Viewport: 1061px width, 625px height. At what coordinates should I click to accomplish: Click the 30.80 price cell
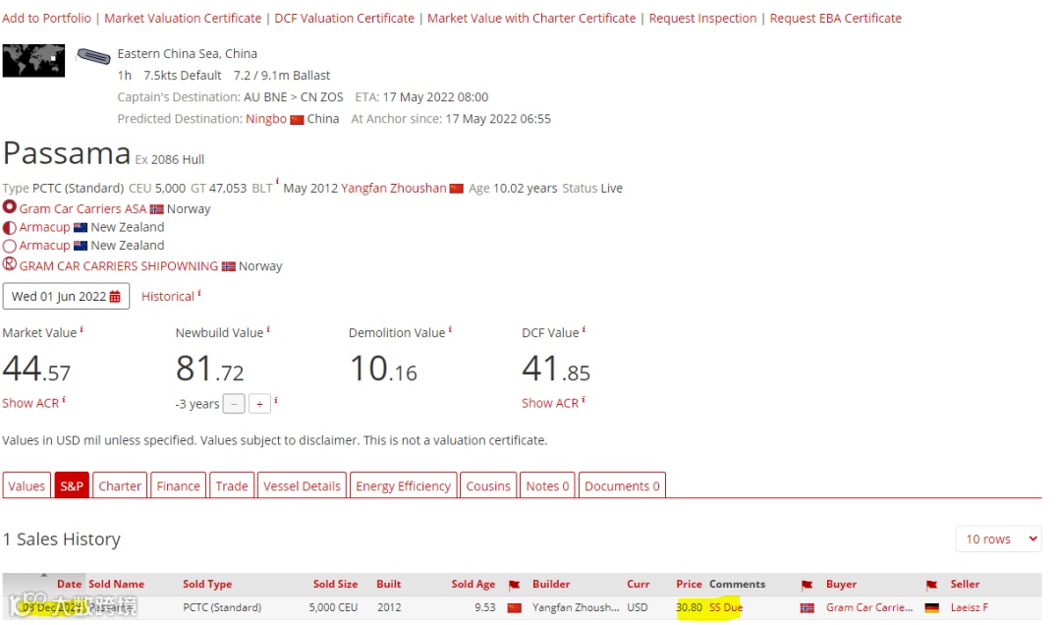click(x=689, y=608)
